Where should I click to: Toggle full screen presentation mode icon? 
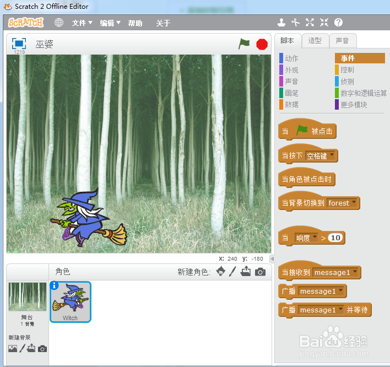point(19,44)
